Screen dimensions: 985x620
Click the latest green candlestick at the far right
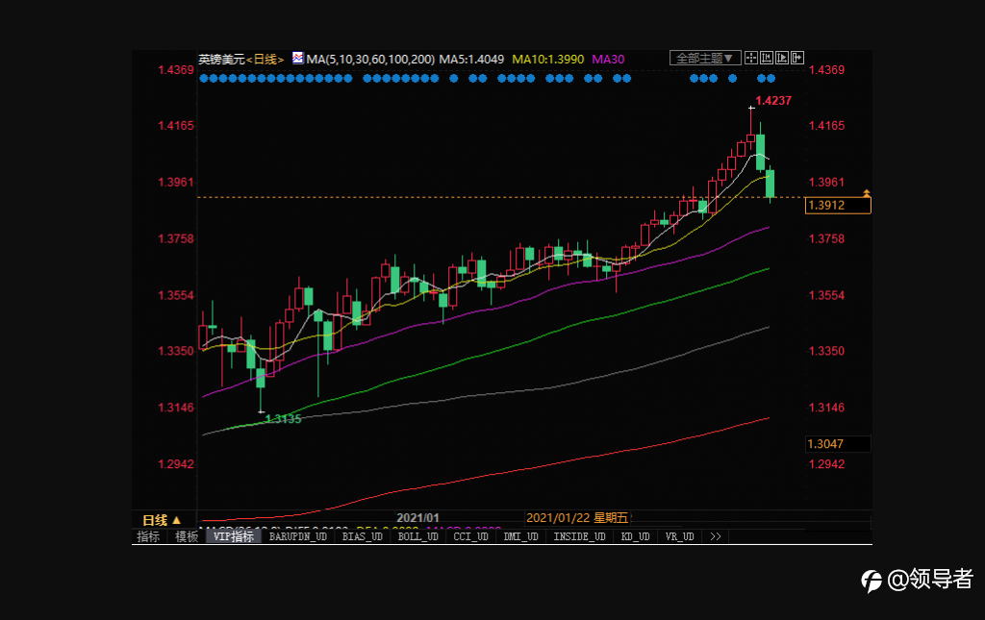click(770, 184)
